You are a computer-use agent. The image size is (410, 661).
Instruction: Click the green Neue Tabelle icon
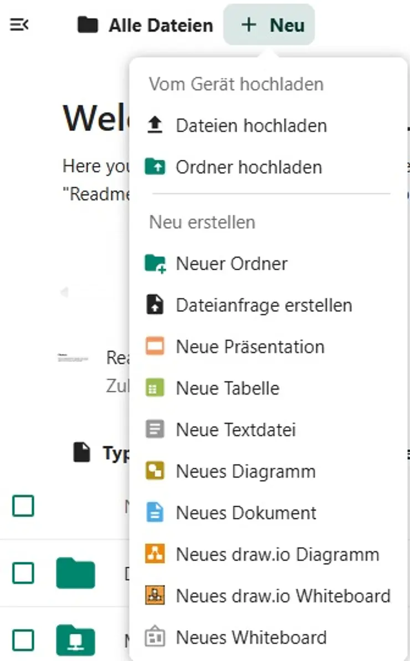click(155, 388)
